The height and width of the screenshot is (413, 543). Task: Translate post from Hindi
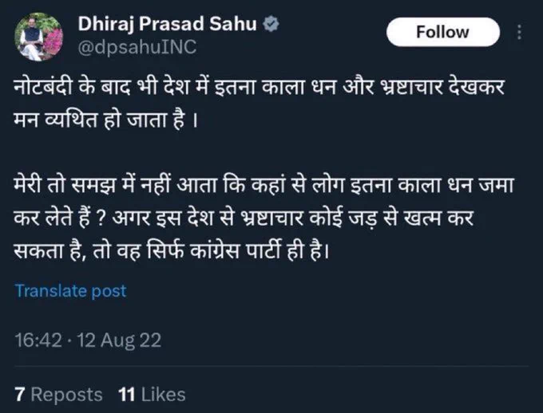70,290
